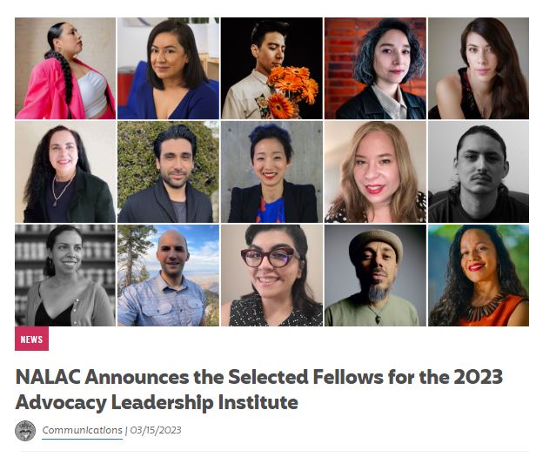Click the photo of man in blue plaid shirt
556x457 pixels.
pos(168,275)
